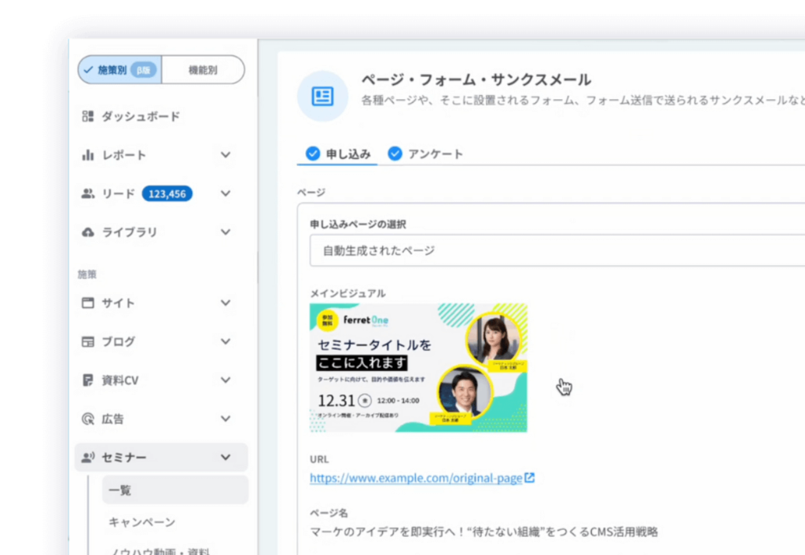Open キャンペーン under the セミナー menu
The image size is (805, 555).
point(142,522)
